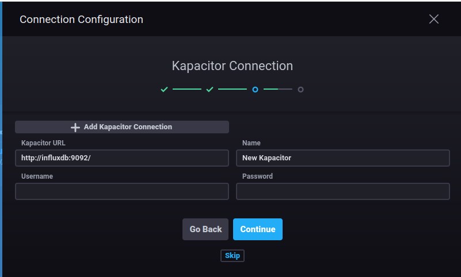Screen dimensions: 461x277
Task: Click the Kapacitor Connection heading
Action: [232, 66]
